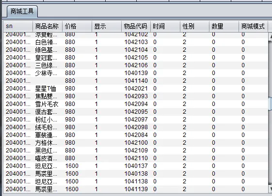
Task: Select 性别 value 2 in row 1042094
Action: tap(194, 104)
